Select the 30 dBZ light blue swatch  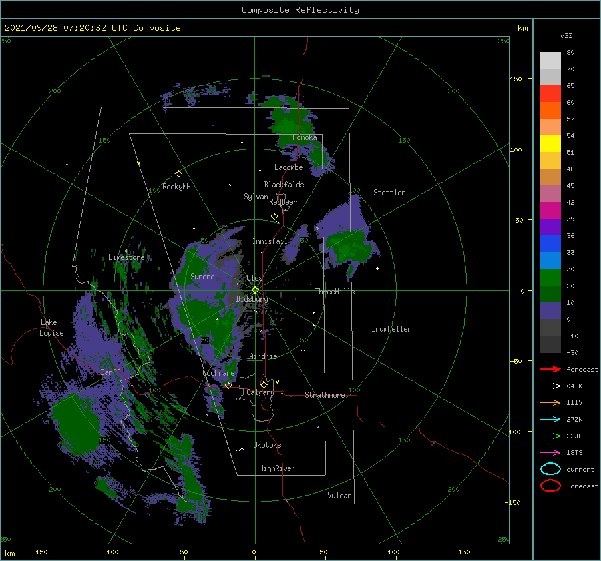pos(550,260)
